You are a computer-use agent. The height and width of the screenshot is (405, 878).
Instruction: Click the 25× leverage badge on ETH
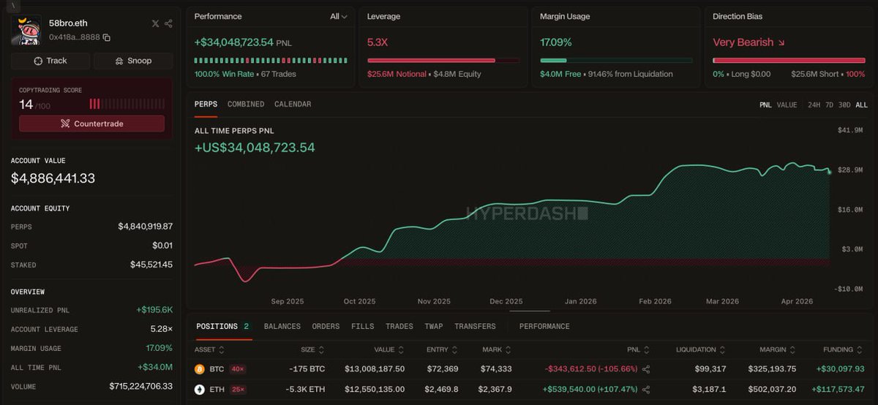(x=239, y=390)
